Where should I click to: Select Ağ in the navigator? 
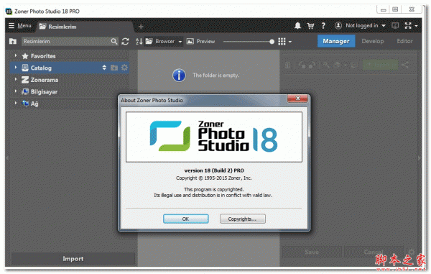[x=34, y=104]
